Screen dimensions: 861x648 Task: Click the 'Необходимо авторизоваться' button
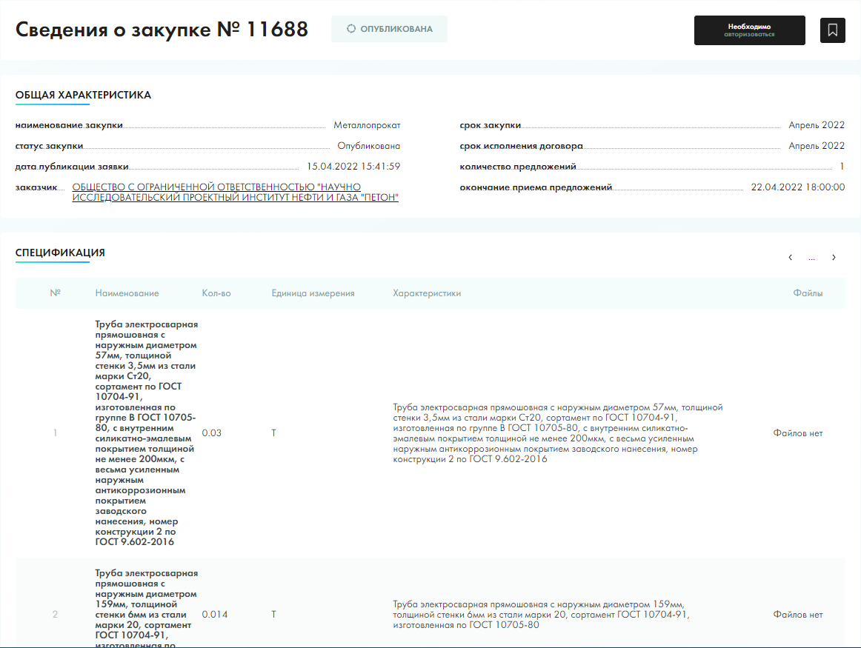750,30
